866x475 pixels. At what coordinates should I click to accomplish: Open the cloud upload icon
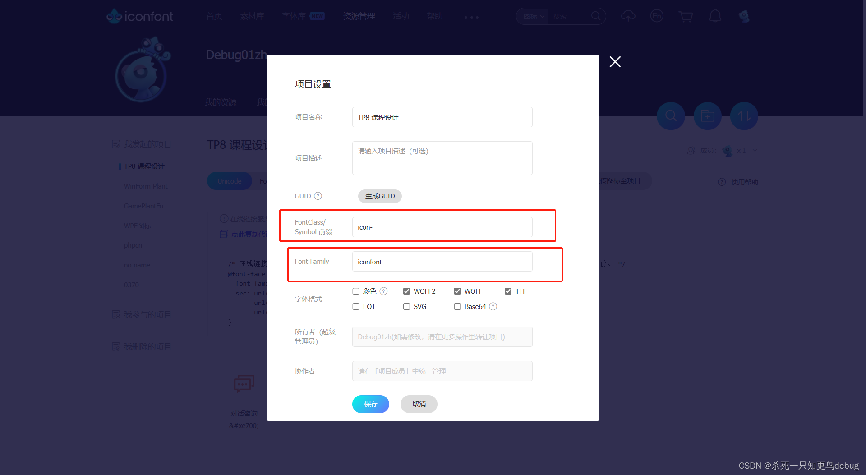pos(628,16)
